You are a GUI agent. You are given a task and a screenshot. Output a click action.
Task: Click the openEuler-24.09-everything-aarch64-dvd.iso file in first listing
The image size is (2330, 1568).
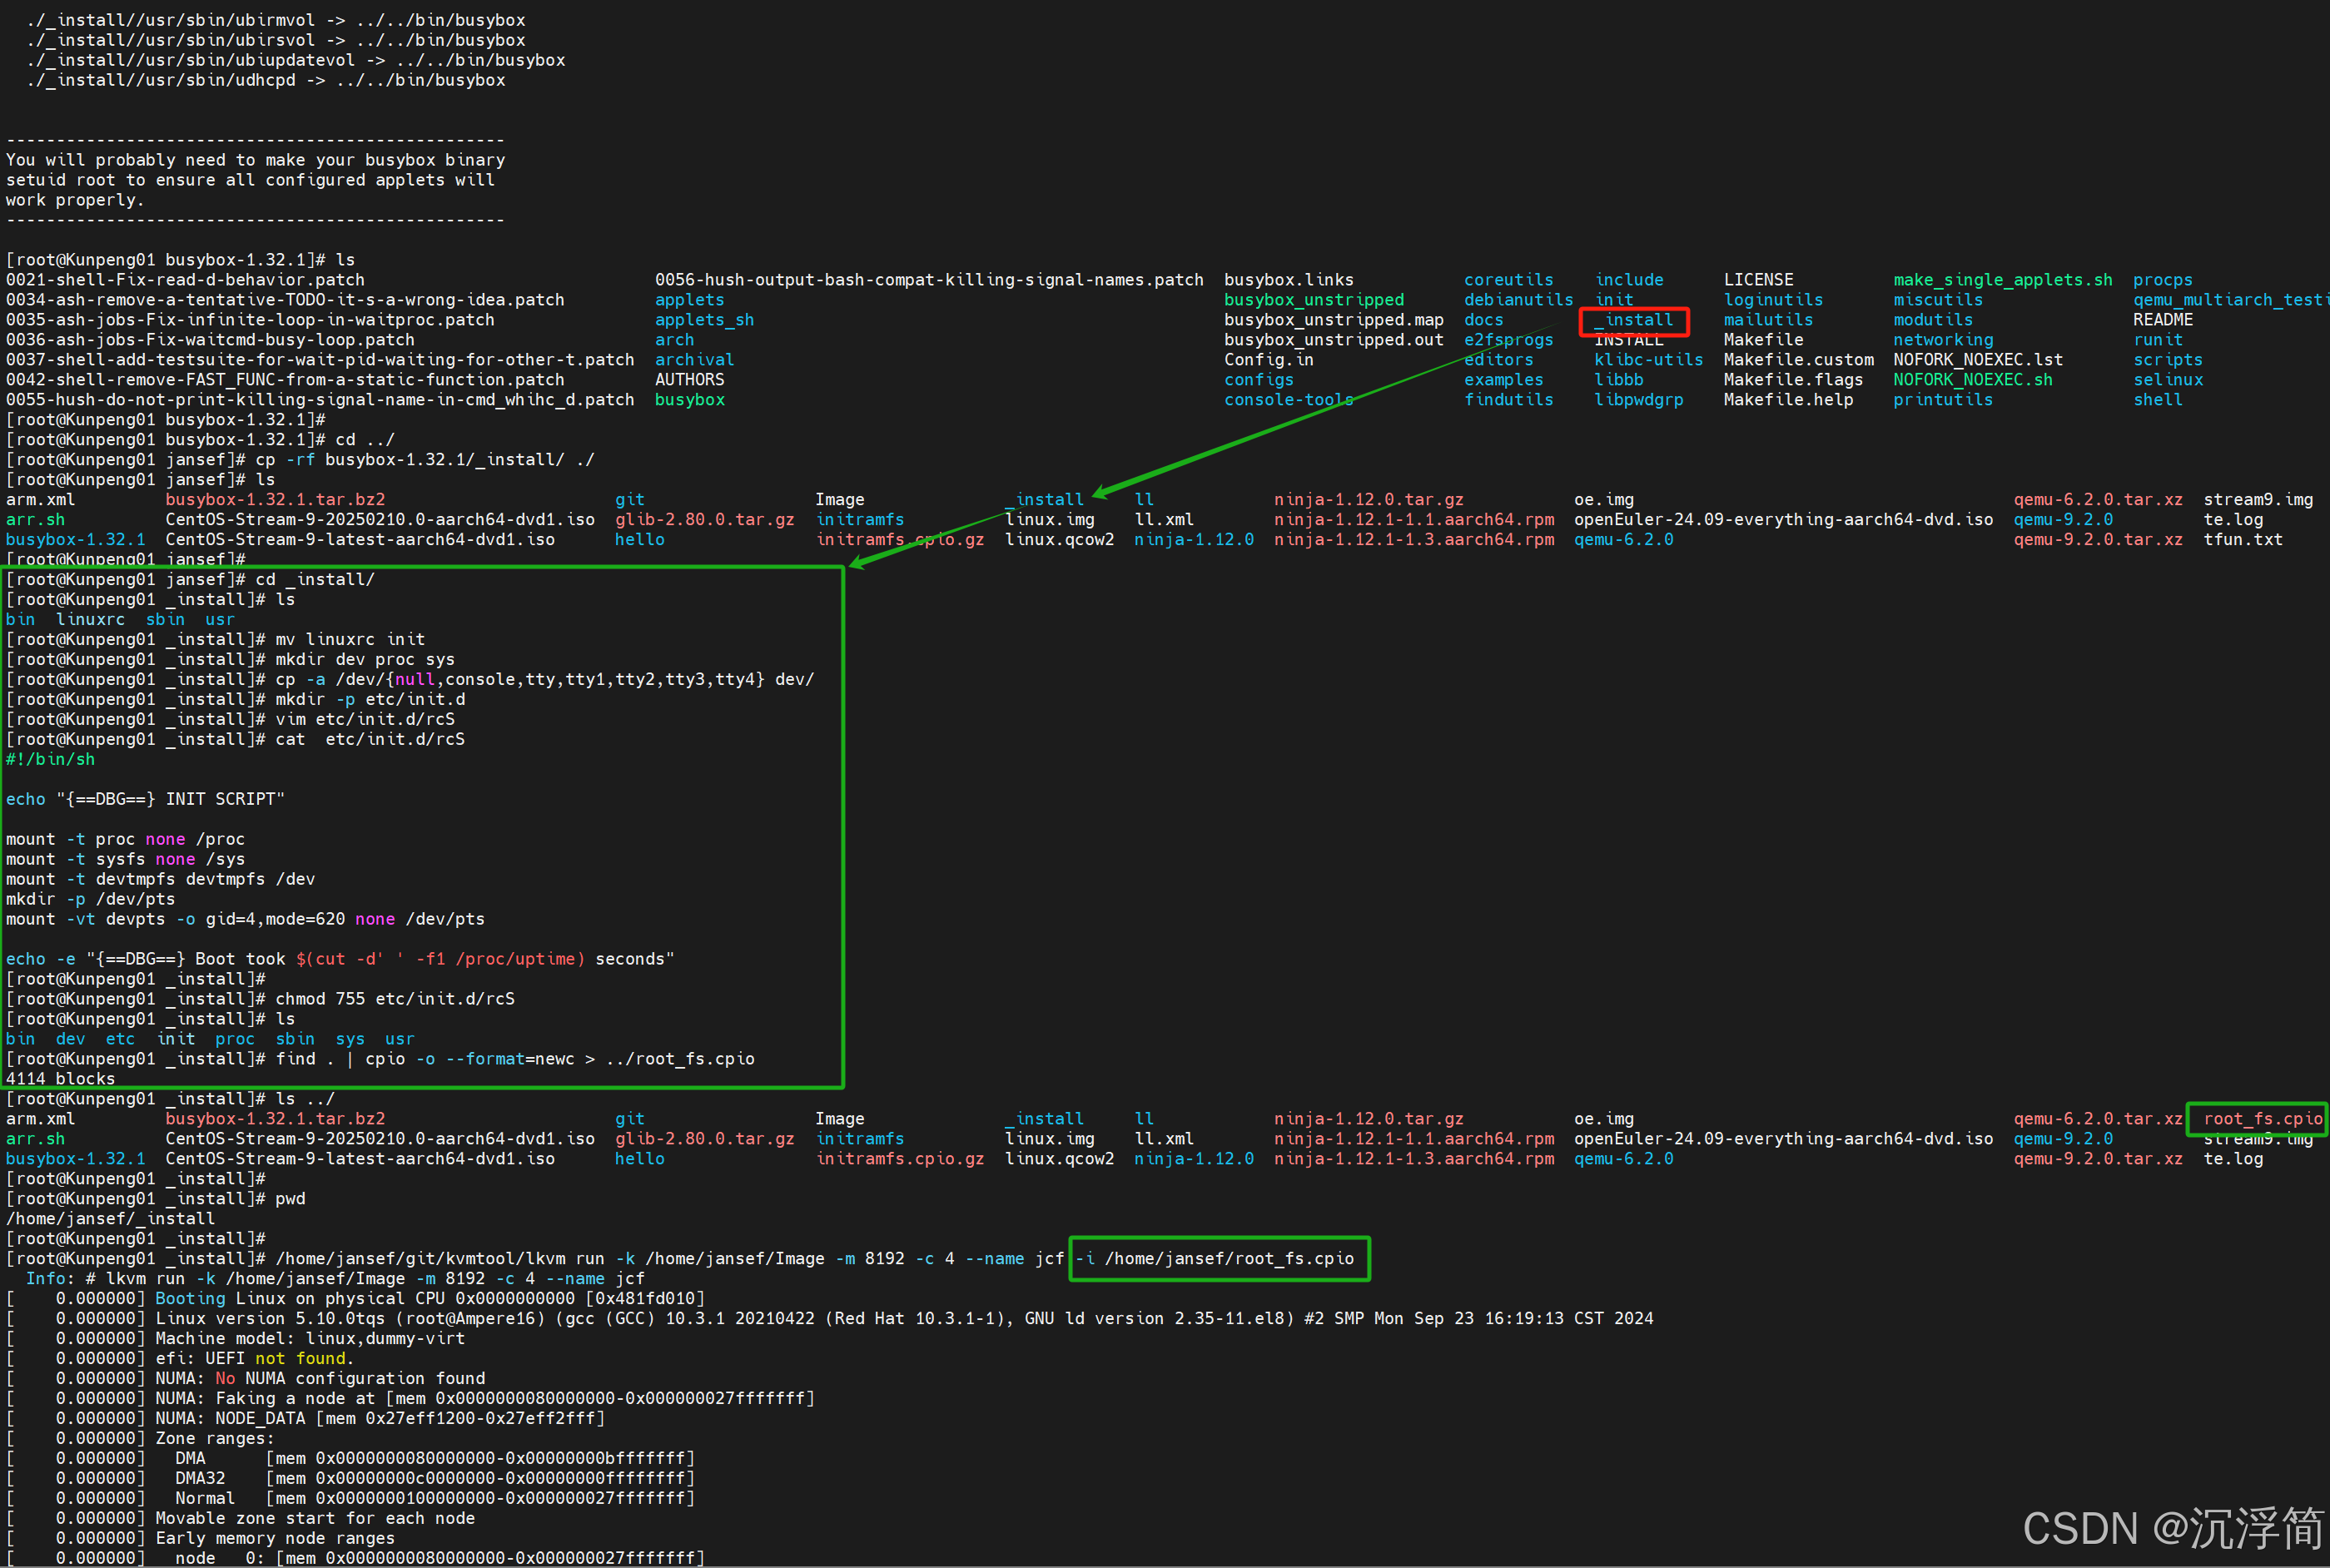pyautogui.click(x=1783, y=519)
